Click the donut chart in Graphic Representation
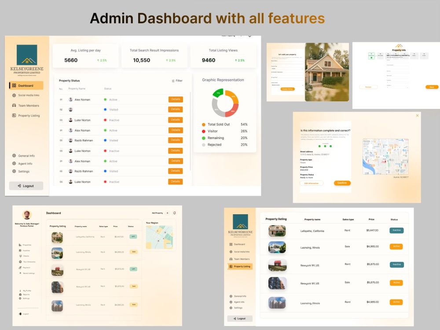The width and height of the screenshot is (440, 330). click(225, 103)
